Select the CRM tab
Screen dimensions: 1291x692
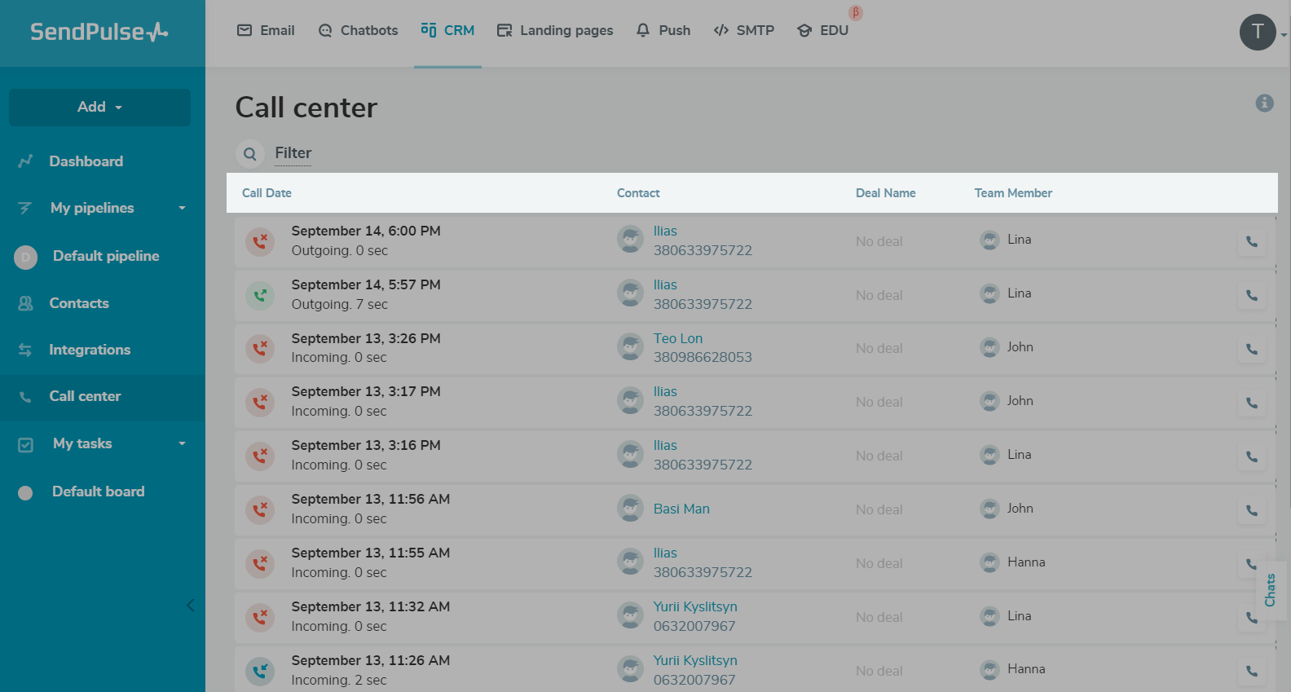point(447,30)
